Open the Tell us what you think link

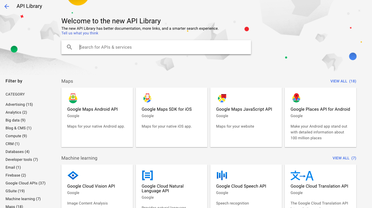tap(80, 33)
